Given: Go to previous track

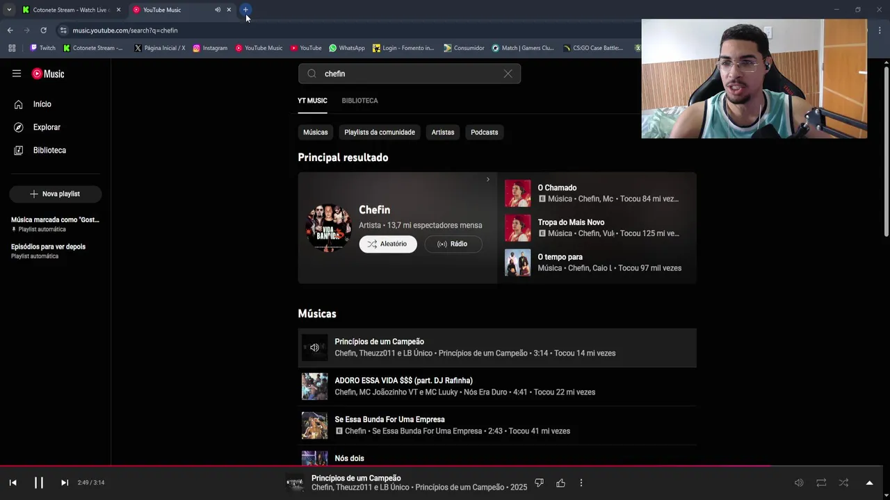Looking at the screenshot, I should 13,483.
